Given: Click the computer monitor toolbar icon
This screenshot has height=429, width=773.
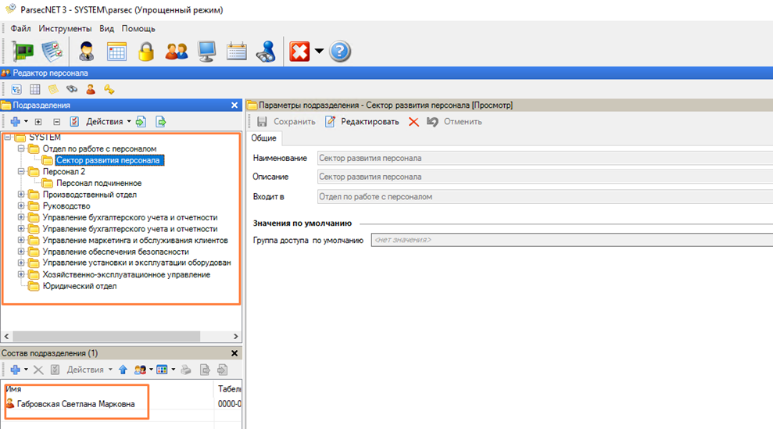Looking at the screenshot, I should point(206,52).
